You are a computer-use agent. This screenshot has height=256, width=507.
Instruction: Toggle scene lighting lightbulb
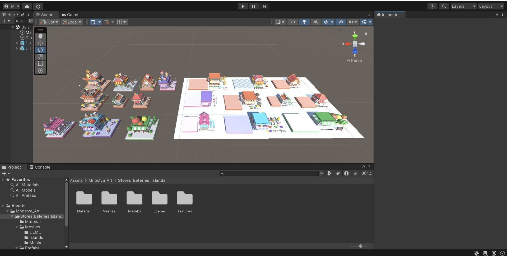pos(304,22)
